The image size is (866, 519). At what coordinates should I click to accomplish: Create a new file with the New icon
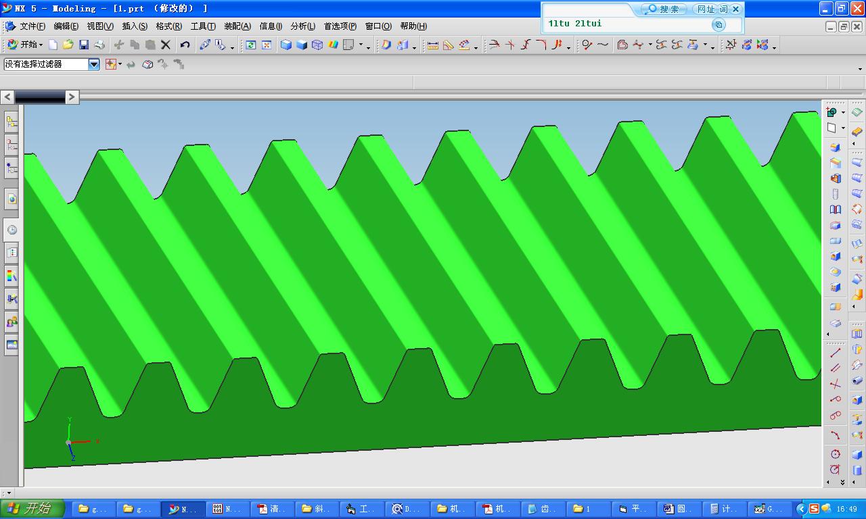(x=53, y=45)
